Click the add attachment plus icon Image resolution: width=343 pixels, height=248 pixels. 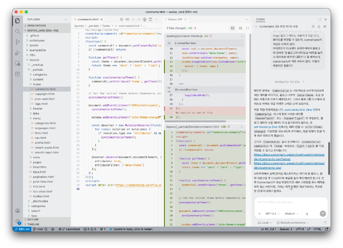click(259, 214)
